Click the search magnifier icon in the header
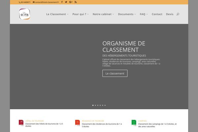The height and width of the screenshot is (132, 198). click(178, 14)
